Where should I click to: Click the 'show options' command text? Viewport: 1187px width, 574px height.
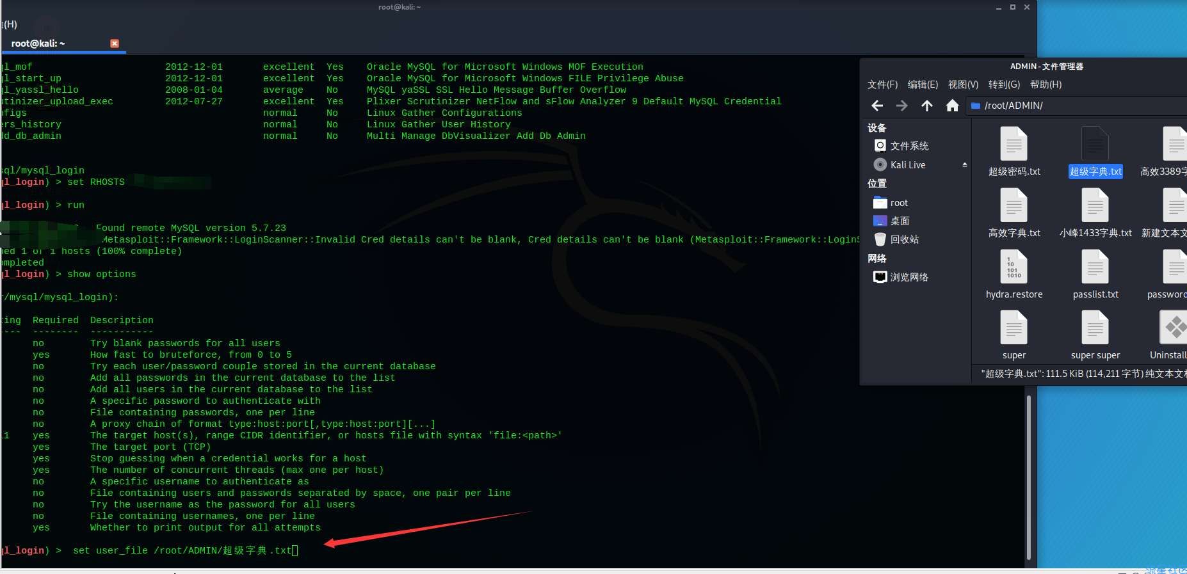[x=102, y=274]
